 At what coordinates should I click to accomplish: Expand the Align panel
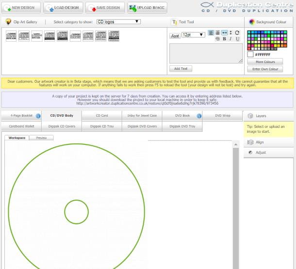point(269,142)
